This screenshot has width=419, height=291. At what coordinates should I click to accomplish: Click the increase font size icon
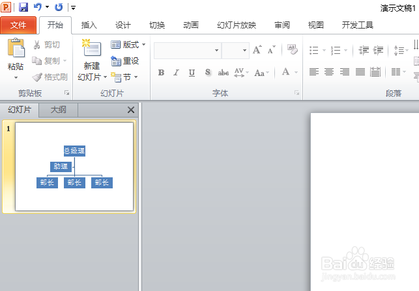point(257,50)
